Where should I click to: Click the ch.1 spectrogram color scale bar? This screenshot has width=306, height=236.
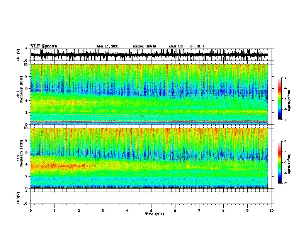[x=280, y=99]
